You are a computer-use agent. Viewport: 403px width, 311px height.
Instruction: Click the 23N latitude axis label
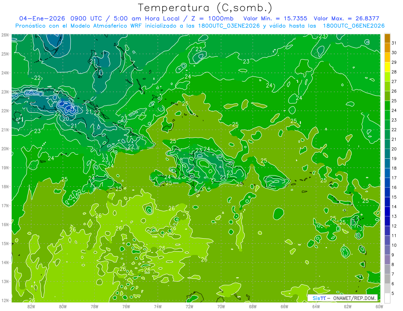pyautogui.click(x=5, y=92)
